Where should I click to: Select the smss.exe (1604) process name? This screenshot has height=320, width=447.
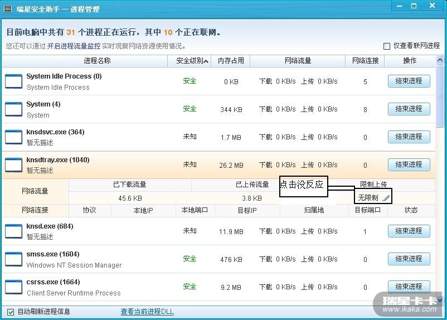[x=53, y=254]
